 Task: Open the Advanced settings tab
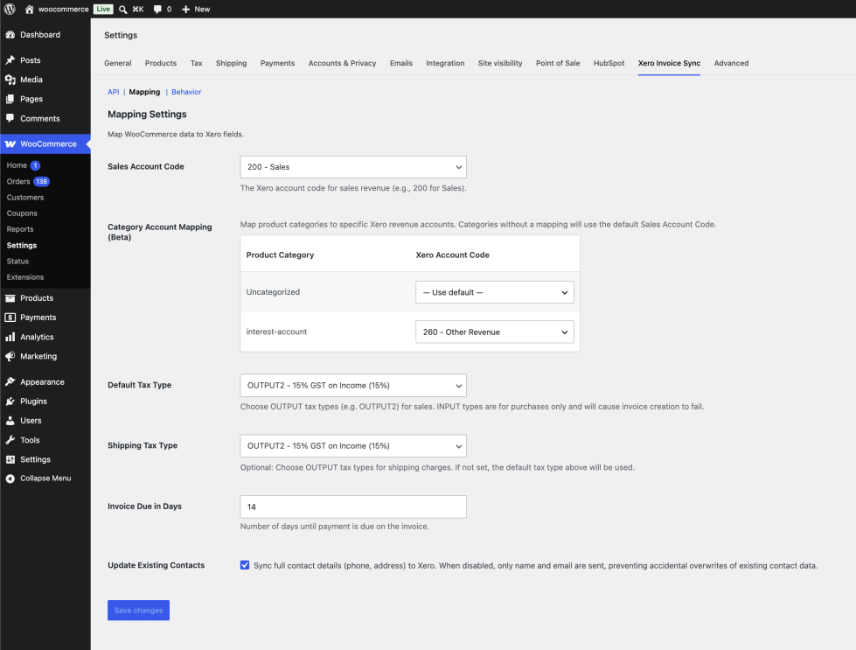(732, 63)
